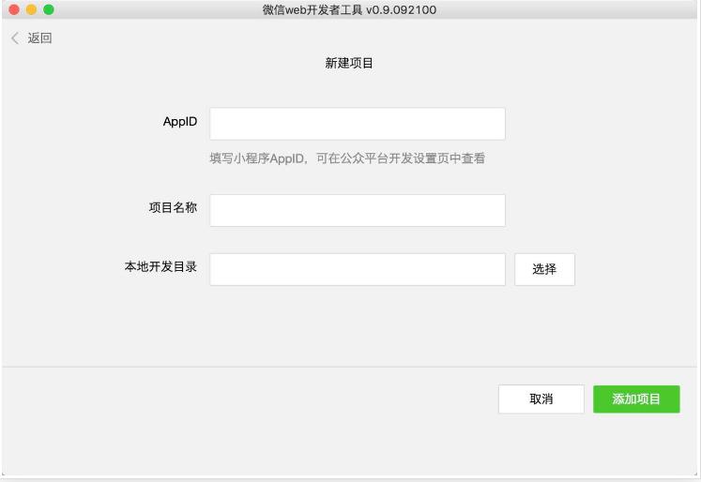The width and height of the screenshot is (701, 482).
Task: Go back via the 返回 label
Action: 39,38
